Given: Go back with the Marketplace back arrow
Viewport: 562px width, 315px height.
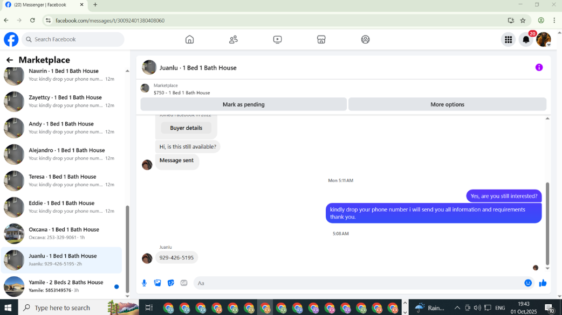Looking at the screenshot, I should click(10, 60).
